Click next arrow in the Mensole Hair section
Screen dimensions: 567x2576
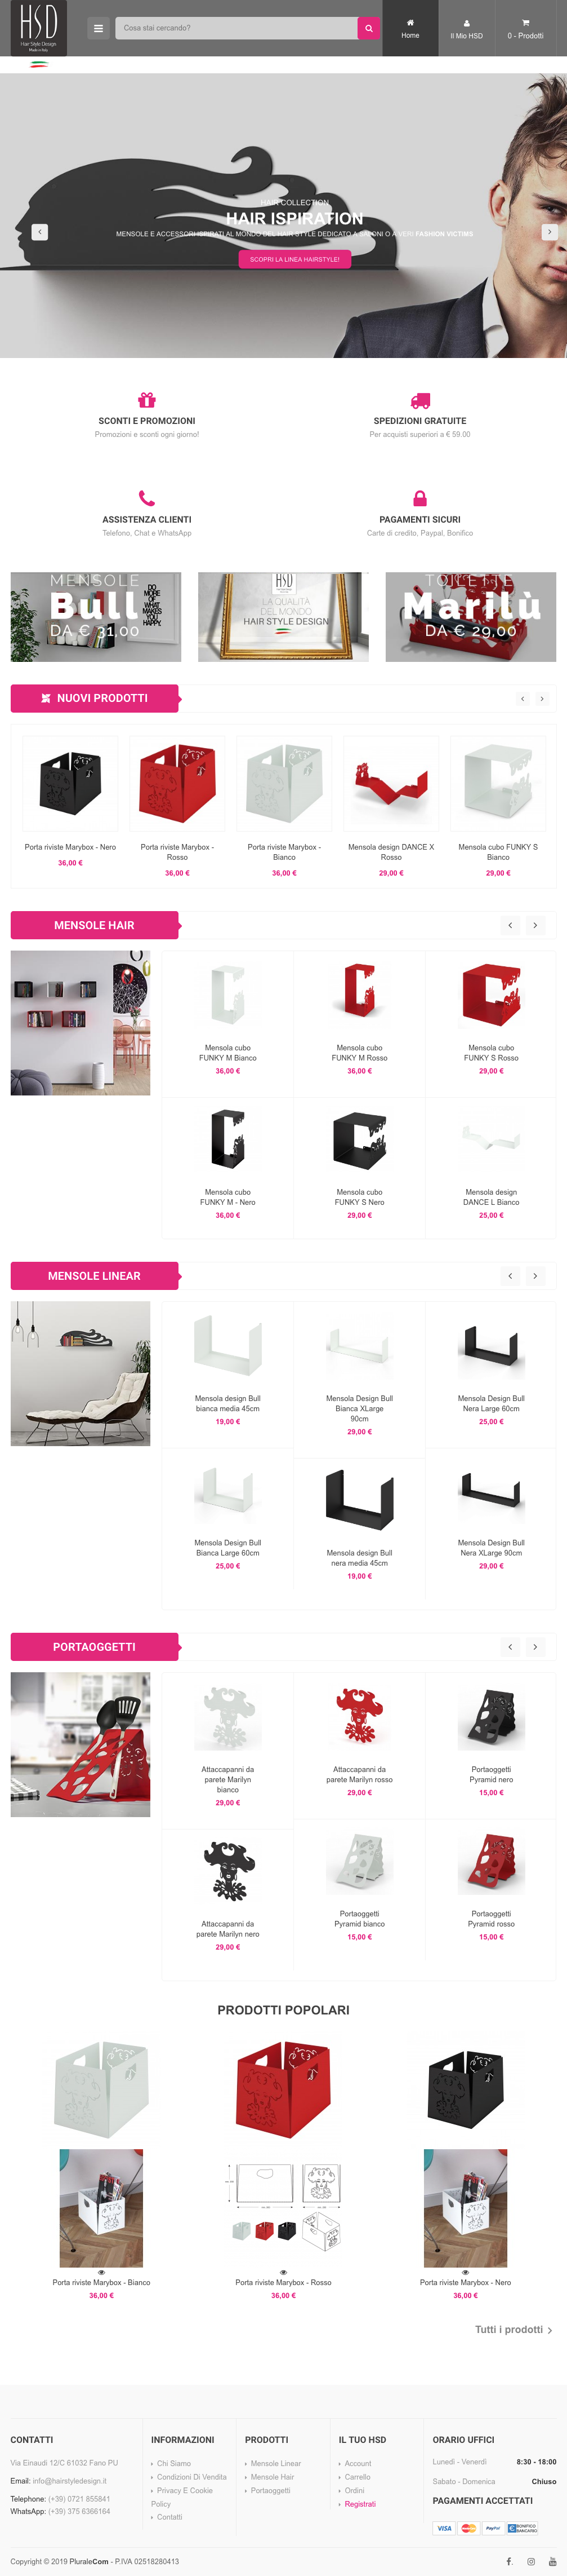click(535, 925)
